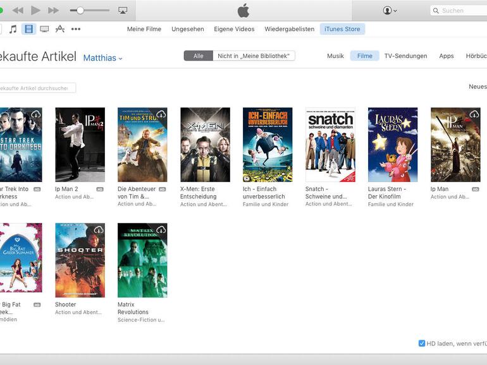The image size is (487, 365).
Task: Click the X-Men: Erste Entscheidung title
Action: coord(198,193)
